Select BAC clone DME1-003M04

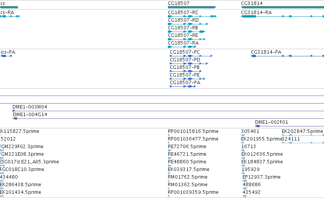coord(30,107)
